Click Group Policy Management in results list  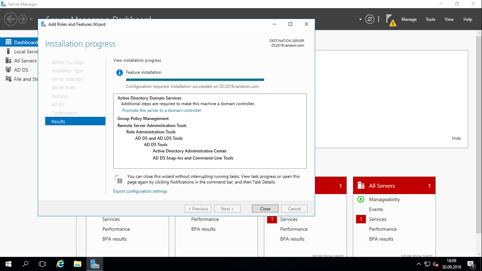[x=143, y=119]
